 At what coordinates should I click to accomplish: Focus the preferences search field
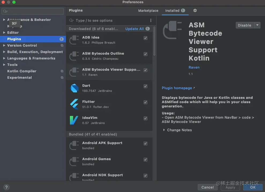click(33, 11)
